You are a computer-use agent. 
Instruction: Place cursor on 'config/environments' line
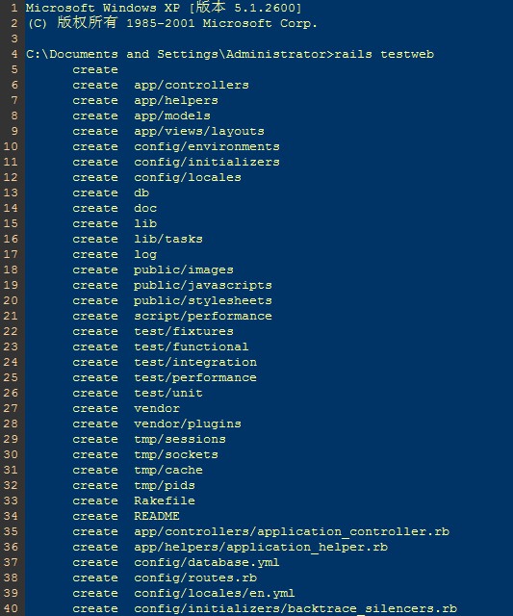point(207,147)
